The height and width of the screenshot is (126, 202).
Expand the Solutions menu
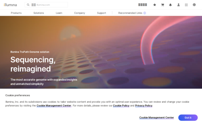(39, 13)
